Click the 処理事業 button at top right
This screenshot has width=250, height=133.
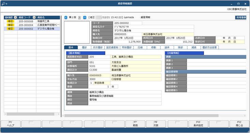tap(241, 18)
